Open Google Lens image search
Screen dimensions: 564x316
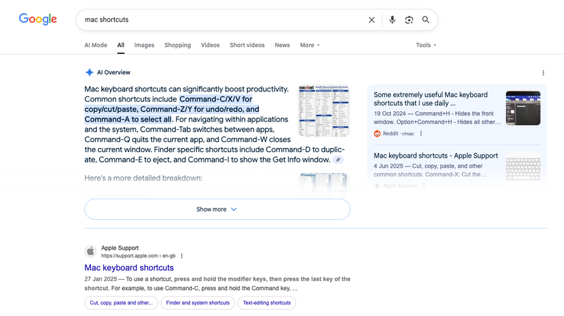[409, 20]
